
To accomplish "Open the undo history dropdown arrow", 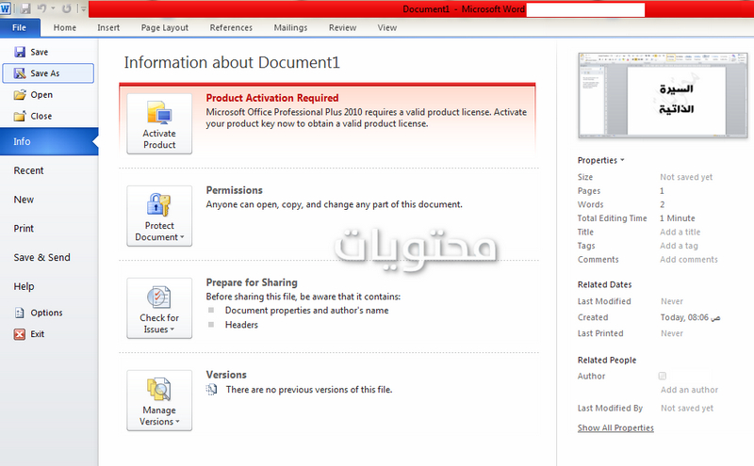I will 53,8.
